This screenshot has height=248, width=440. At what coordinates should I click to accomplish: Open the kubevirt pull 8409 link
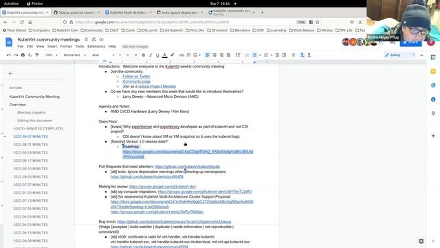coord(146,177)
